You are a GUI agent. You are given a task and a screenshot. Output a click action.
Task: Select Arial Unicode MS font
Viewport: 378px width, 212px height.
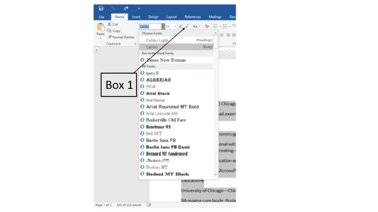(x=176, y=114)
